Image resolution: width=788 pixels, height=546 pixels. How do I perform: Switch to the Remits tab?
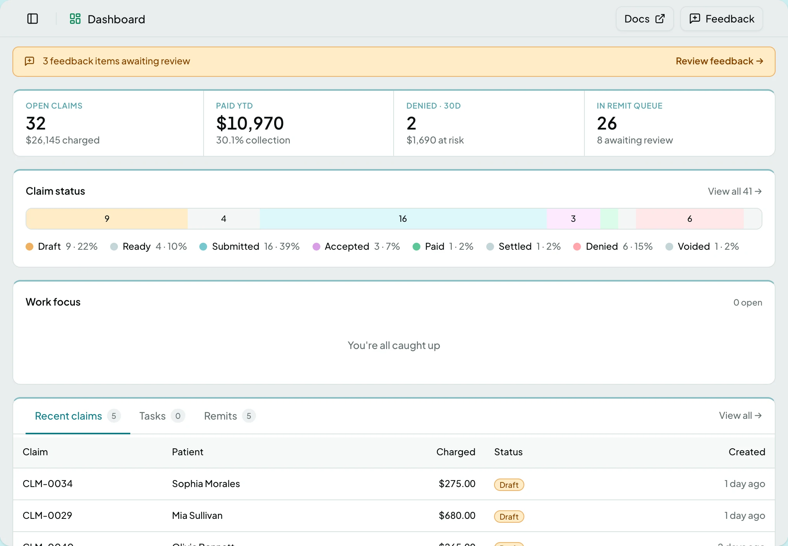(230, 416)
